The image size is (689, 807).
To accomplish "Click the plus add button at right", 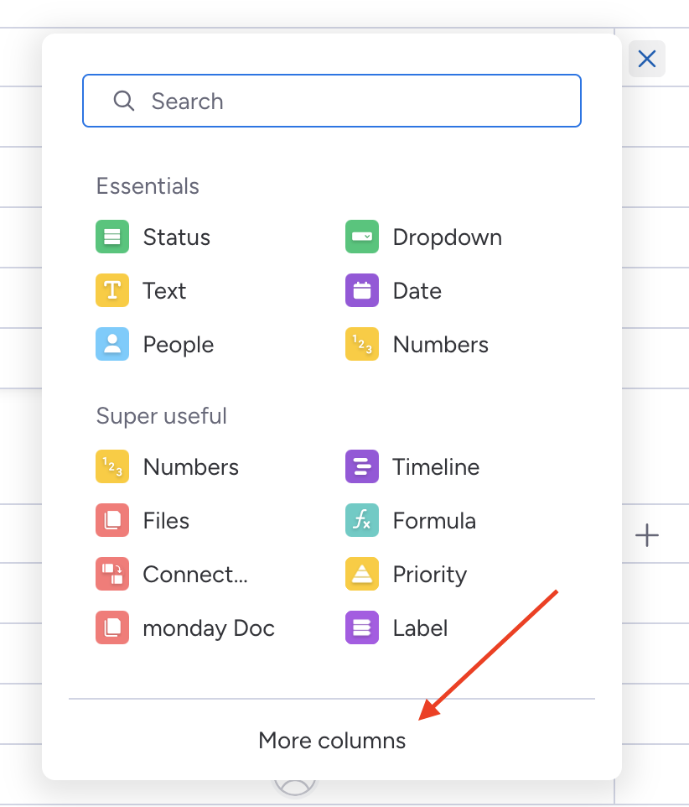I will tap(647, 535).
